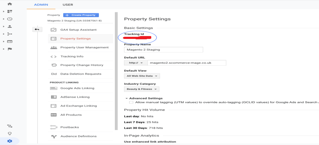Open Google Ads Linking link

click(77, 88)
